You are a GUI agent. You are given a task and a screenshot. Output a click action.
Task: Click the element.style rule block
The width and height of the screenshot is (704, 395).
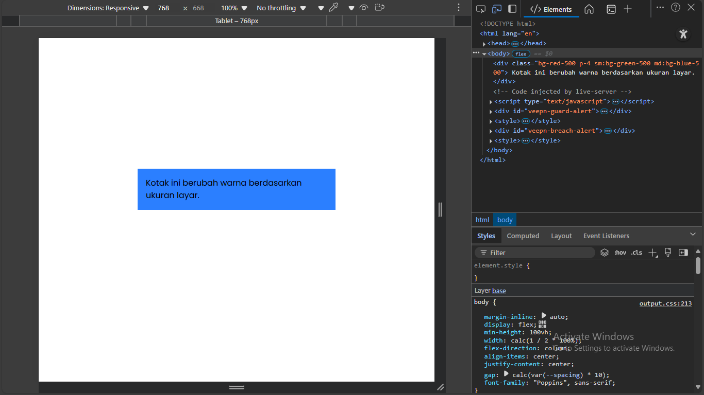(x=582, y=272)
